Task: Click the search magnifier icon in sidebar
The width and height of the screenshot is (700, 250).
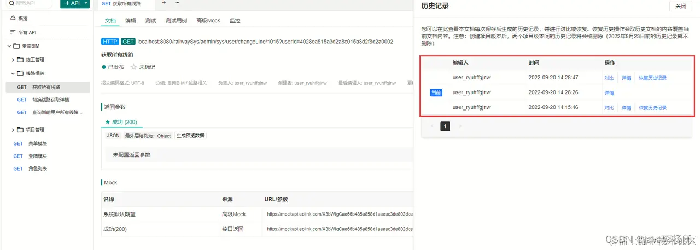Action: click(x=12, y=3)
